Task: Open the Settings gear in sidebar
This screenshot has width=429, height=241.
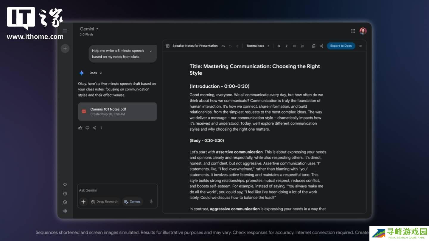Action: point(65,211)
